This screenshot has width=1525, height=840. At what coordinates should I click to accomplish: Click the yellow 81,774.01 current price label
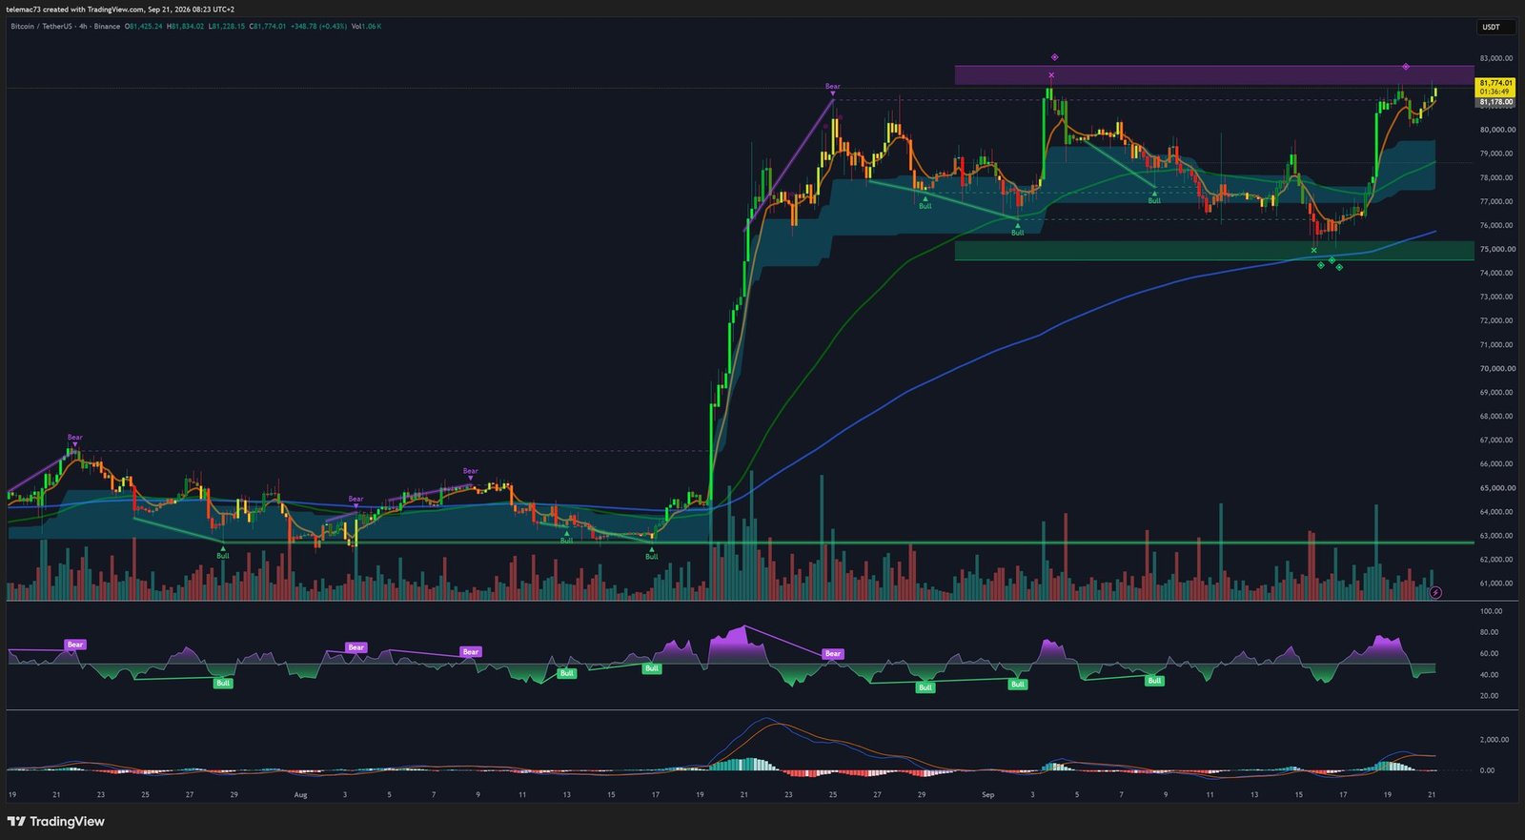[x=1495, y=87]
